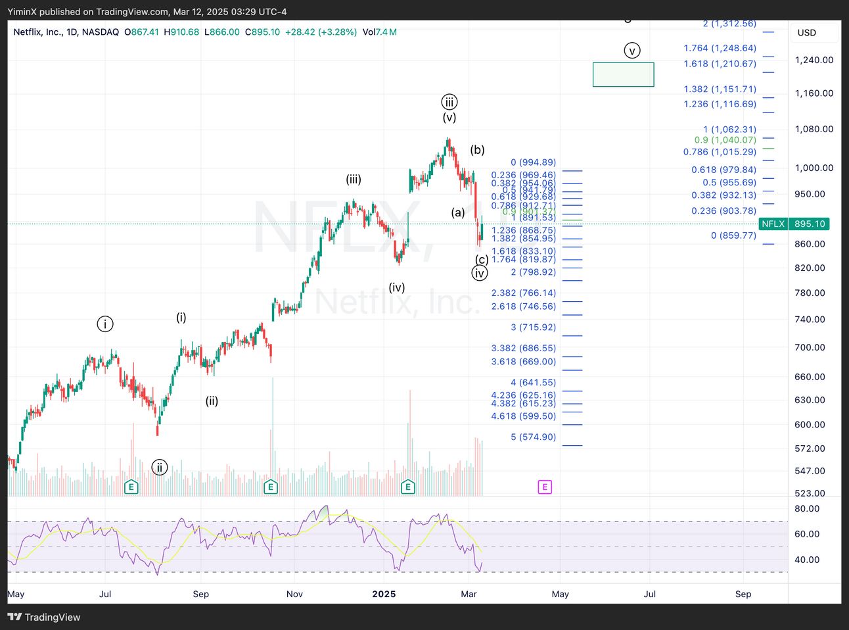This screenshot has width=849, height=630.
Task: Click the green earnings marker near October
Action: point(271,487)
